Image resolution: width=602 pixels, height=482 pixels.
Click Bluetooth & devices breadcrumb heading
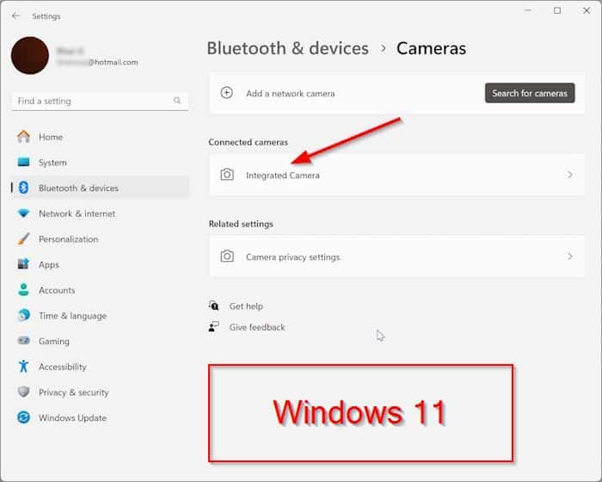pos(287,48)
